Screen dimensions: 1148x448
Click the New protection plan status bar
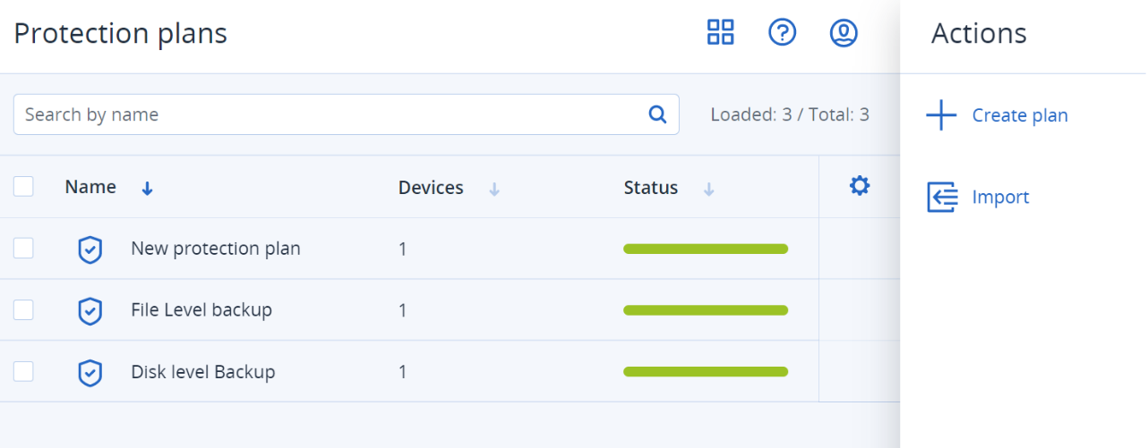pos(706,249)
